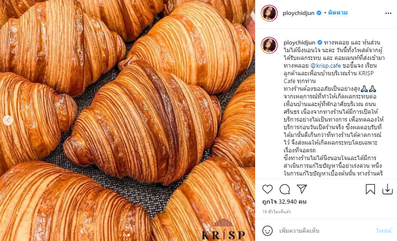This screenshot has height=241, width=397.
Task: Select first carousel dot indicator
Action: tap(124, 235)
